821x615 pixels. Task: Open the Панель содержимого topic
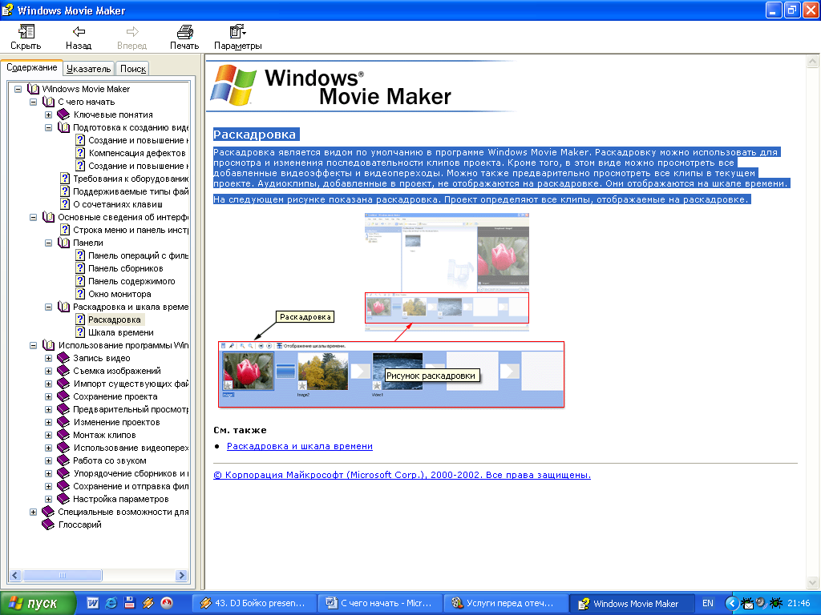point(131,281)
